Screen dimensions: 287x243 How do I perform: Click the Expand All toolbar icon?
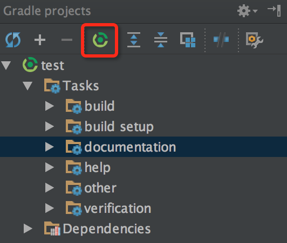(134, 40)
